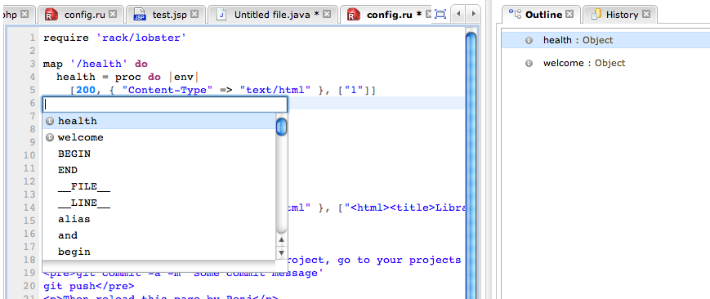The width and height of the screenshot is (710, 299).
Task: Click line 1 require 'rack/lobster' code
Action: (115, 38)
